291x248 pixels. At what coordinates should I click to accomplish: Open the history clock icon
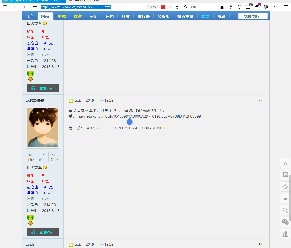pyautogui.click(x=239, y=7)
